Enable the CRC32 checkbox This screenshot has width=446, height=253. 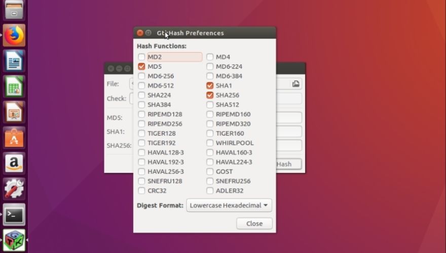[141, 191]
